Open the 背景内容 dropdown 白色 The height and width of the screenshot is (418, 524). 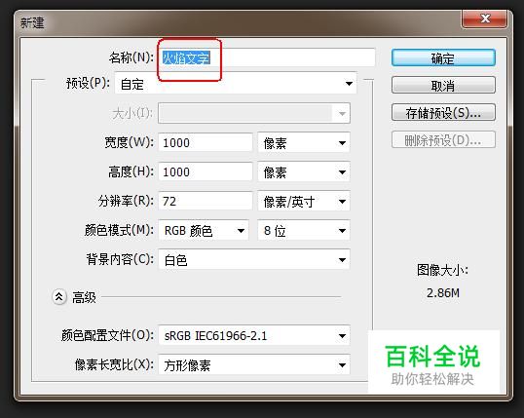click(x=254, y=259)
